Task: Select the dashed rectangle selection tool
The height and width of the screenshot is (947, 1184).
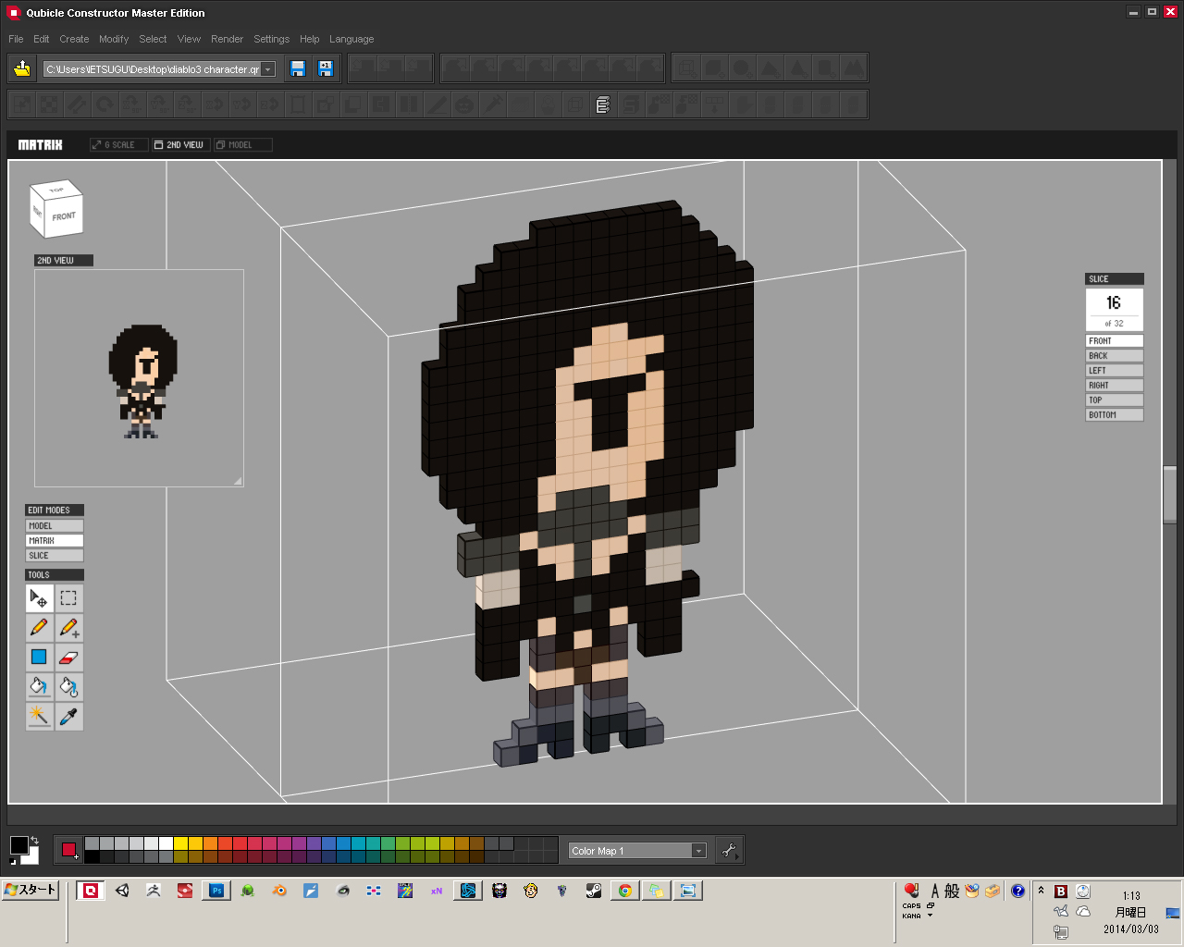Action: [68, 598]
